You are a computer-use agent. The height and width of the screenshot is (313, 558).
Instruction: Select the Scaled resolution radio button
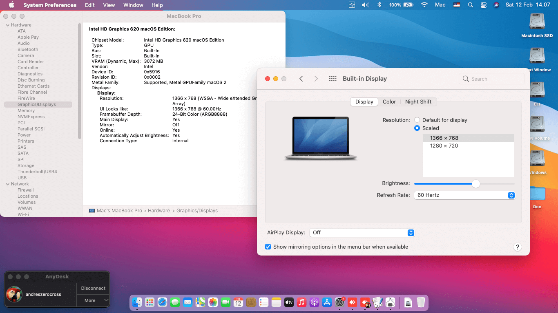(417, 128)
